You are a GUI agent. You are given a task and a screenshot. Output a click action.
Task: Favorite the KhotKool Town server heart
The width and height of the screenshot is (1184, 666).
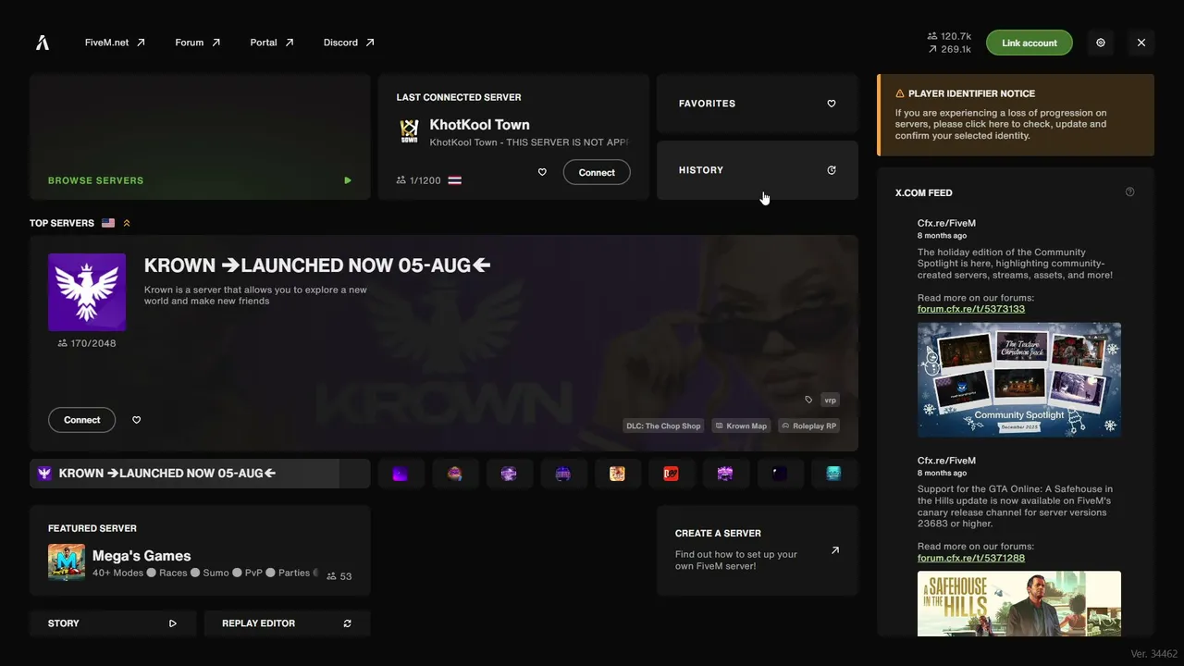[542, 172]
